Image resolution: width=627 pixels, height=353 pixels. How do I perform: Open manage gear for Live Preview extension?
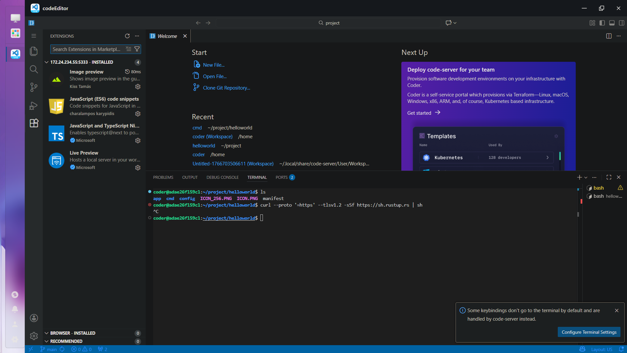138,168
